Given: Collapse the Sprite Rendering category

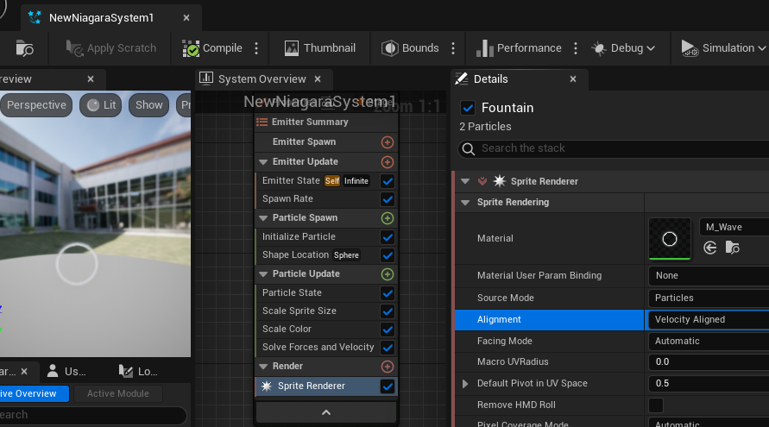Looking at the screenshot, I should tap(465, 203).
